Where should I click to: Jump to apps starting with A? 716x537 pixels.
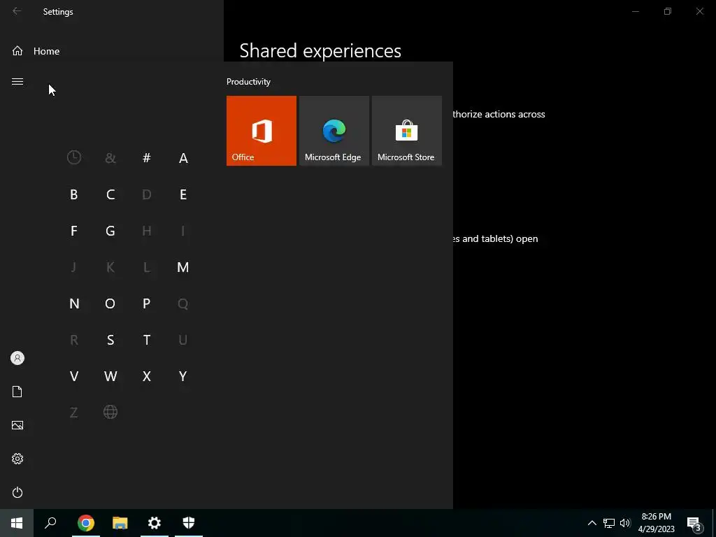[x=183, y=158]
